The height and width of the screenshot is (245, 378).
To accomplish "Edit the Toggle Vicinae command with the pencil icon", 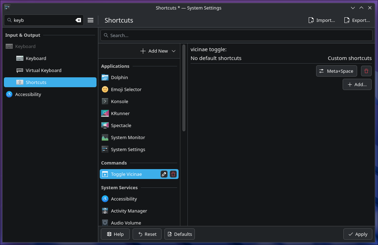I will click(164, 174).
